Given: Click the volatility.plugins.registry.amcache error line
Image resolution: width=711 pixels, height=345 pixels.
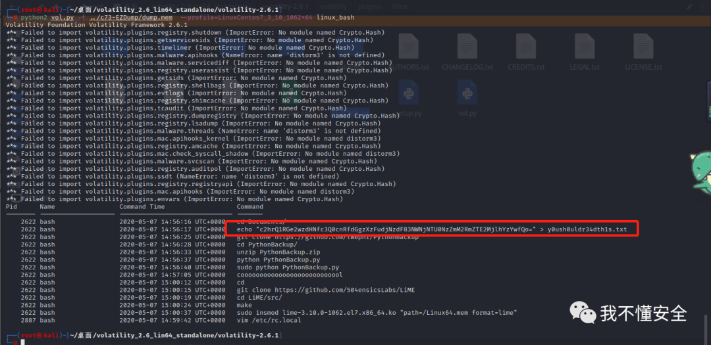Looking at the screenshot, I should click(x=194, y=146).
